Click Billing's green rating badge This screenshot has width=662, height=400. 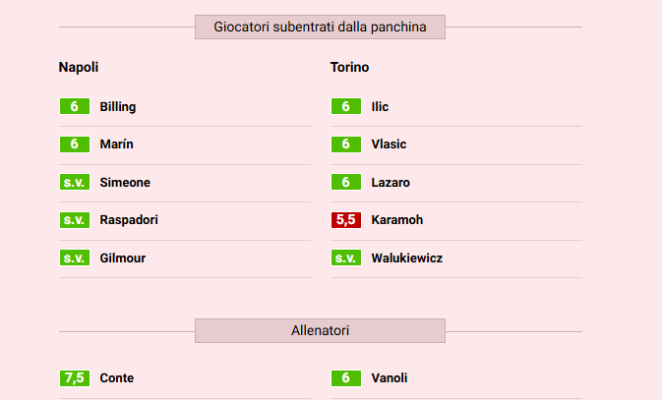(74, 106)
